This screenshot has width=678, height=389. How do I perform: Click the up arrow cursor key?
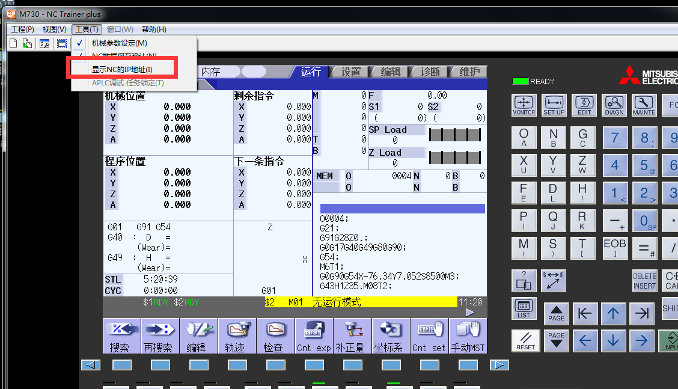tap(613, 313)
